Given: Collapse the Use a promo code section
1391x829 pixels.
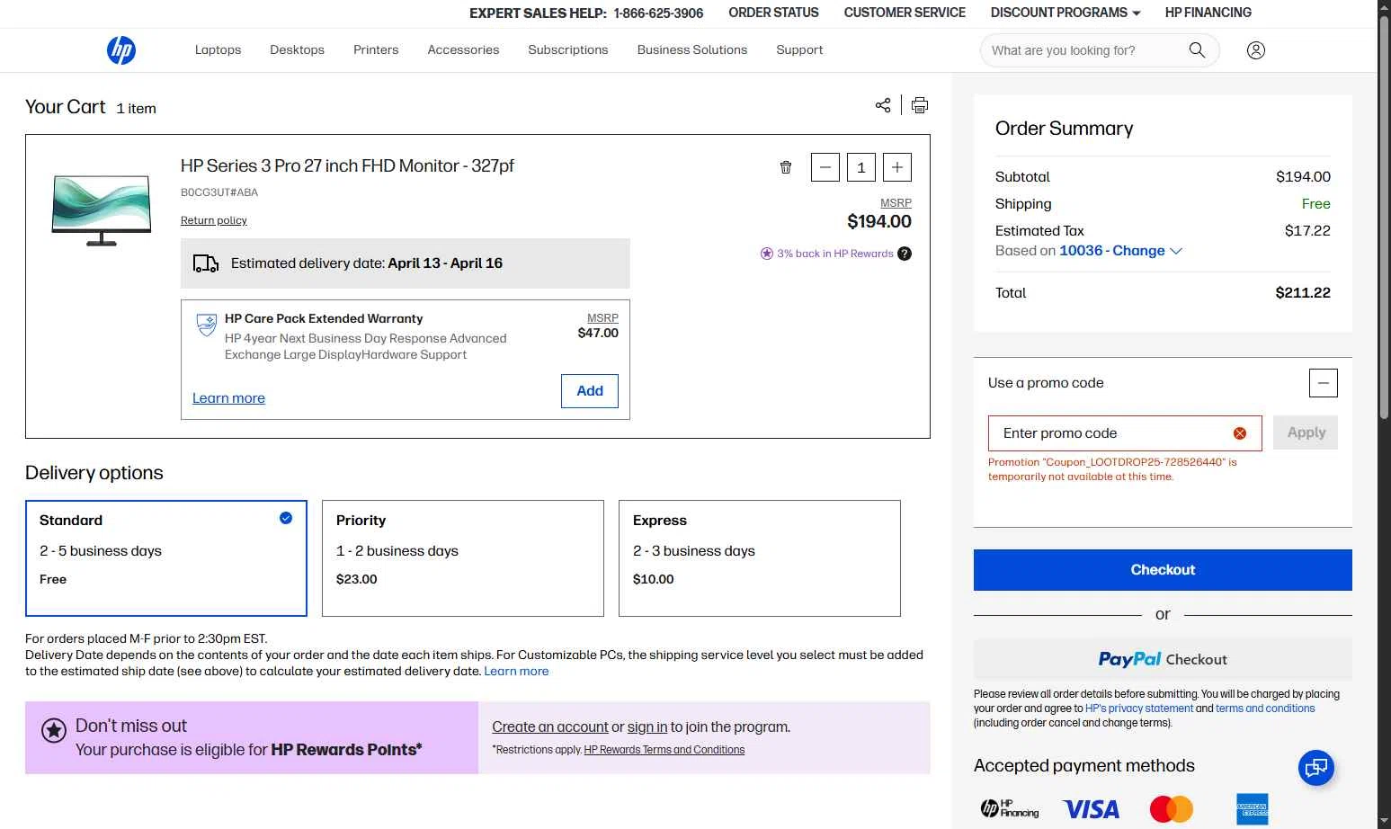Looking at the screenshot, I should (1324, 383).
